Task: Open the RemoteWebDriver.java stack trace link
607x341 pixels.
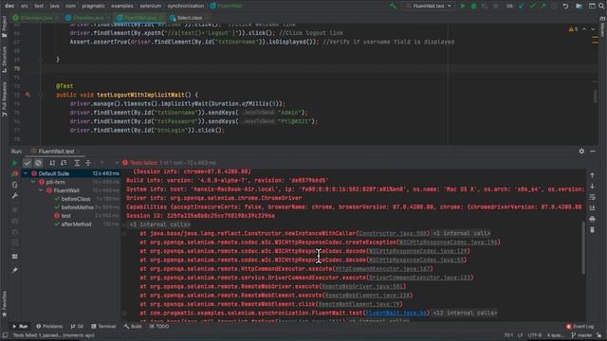Action: point(362,286)
